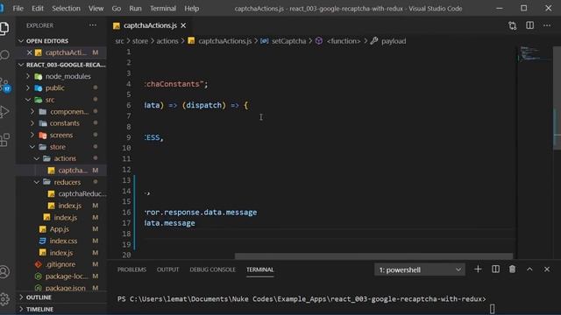Create a new terminal with plus icon

point(478,269)
